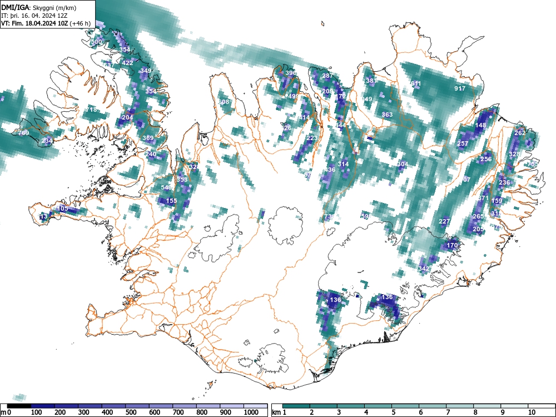Click the km legend swatch between 1 and 2
Viewport: 556px width, 417px height.
[296, 405]
